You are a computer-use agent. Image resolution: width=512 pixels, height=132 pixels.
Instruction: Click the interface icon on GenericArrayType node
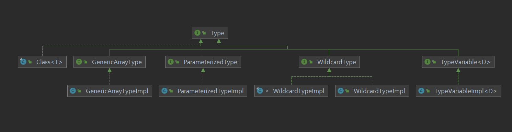tap(79, 62)
